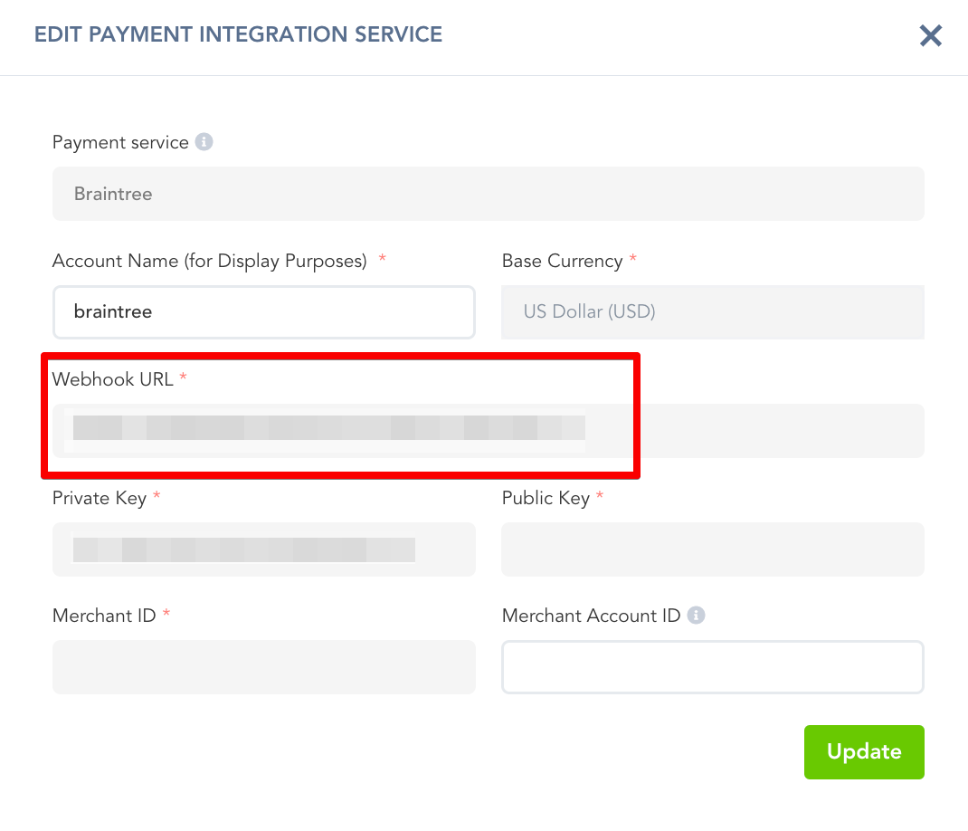Viewport: 968px width, 831px height.
Task: Click inside the Webhook URL field
Action: pos(488,431)
